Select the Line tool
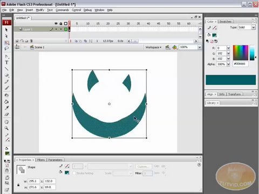 click(6, 69)
